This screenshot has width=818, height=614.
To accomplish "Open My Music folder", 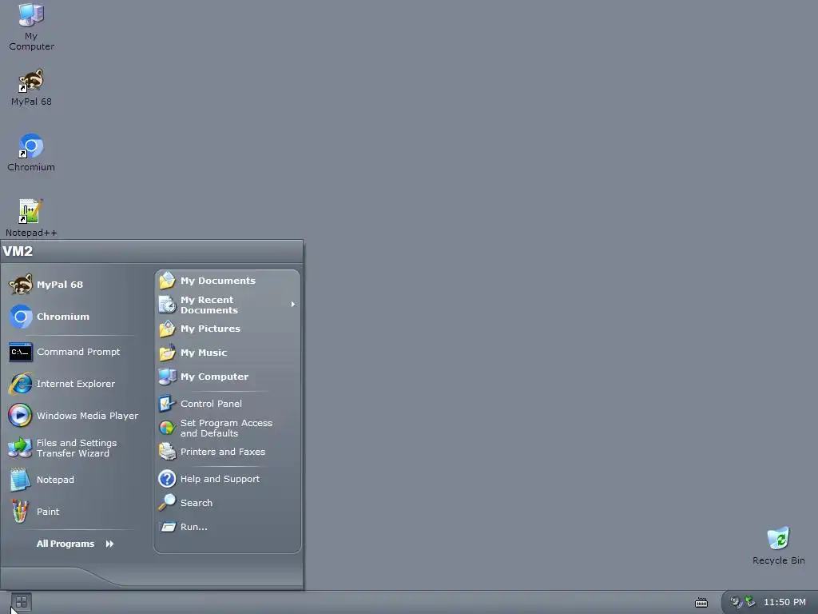I will [x=228, y=353].
